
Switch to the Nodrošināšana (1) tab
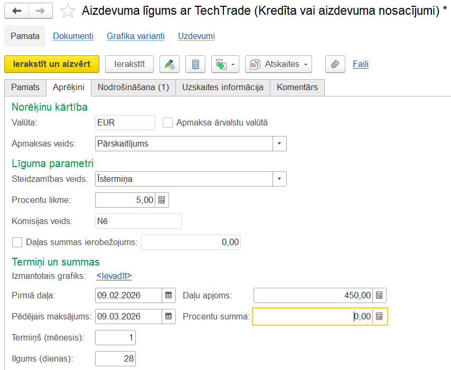pyautogui.click(x=133, y=87)
